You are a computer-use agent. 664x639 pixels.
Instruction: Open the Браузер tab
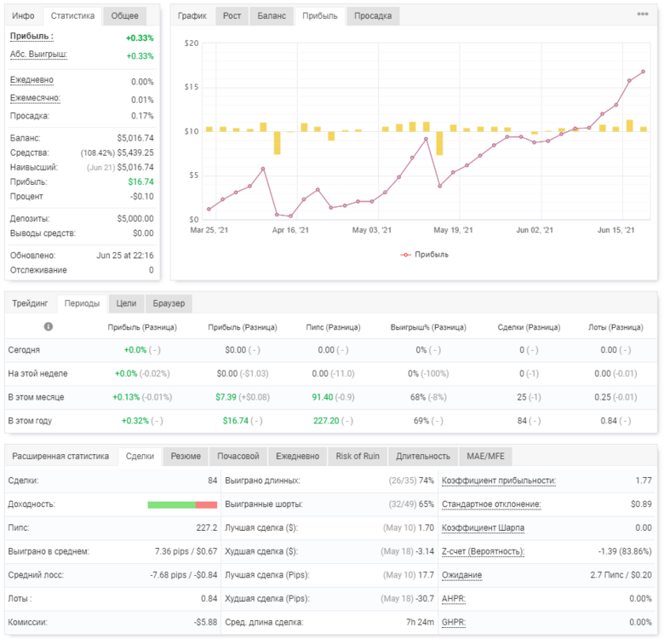click(x=169, y=303)
